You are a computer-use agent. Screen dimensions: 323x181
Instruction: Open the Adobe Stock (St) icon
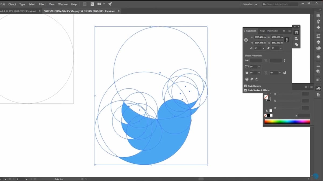coord(92,4)
